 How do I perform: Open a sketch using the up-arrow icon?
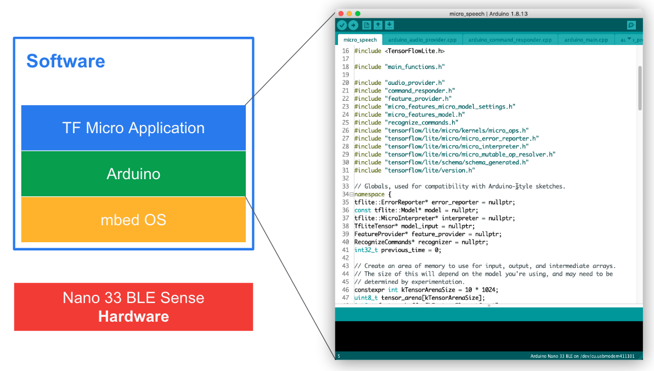click(378, 25)
